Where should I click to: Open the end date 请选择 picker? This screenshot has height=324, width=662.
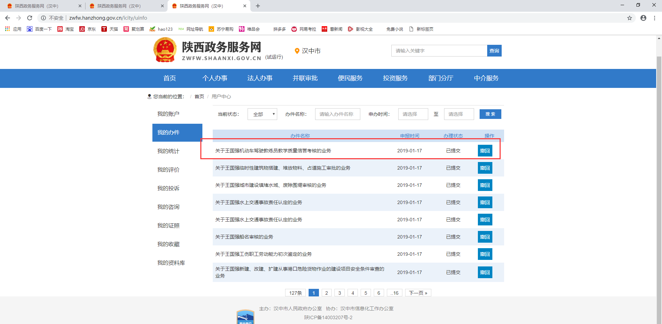(459, 114)
